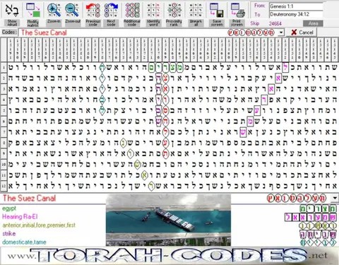
Task: Click the Print screen icon
Action: tap(237, 10)
